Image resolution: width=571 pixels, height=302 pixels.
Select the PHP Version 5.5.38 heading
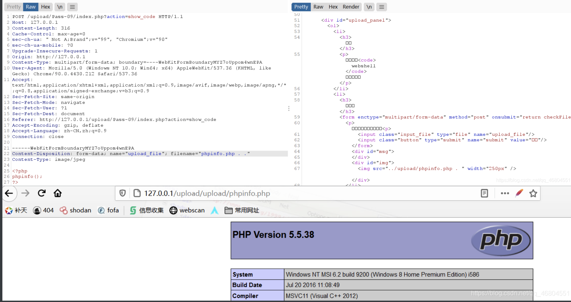(x=273, y=235)
